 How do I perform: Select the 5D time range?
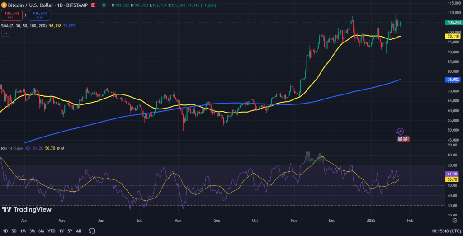point(14,231)
